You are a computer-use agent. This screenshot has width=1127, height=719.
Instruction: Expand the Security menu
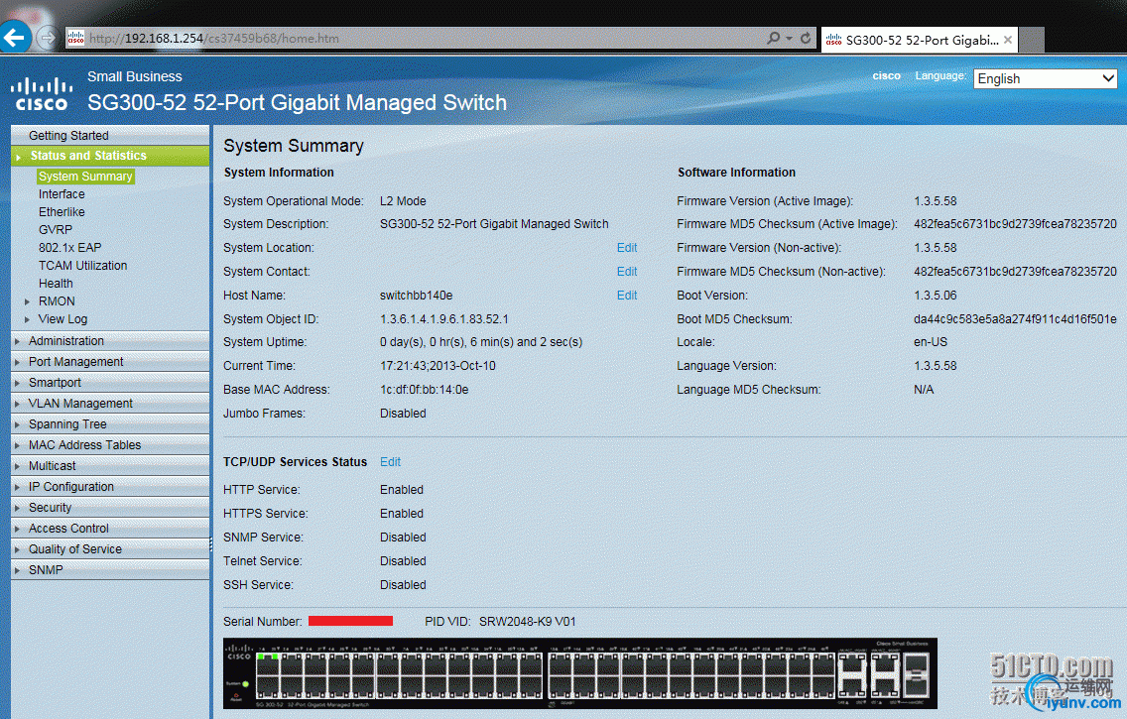pyautogui.click(x=110, y=507)
